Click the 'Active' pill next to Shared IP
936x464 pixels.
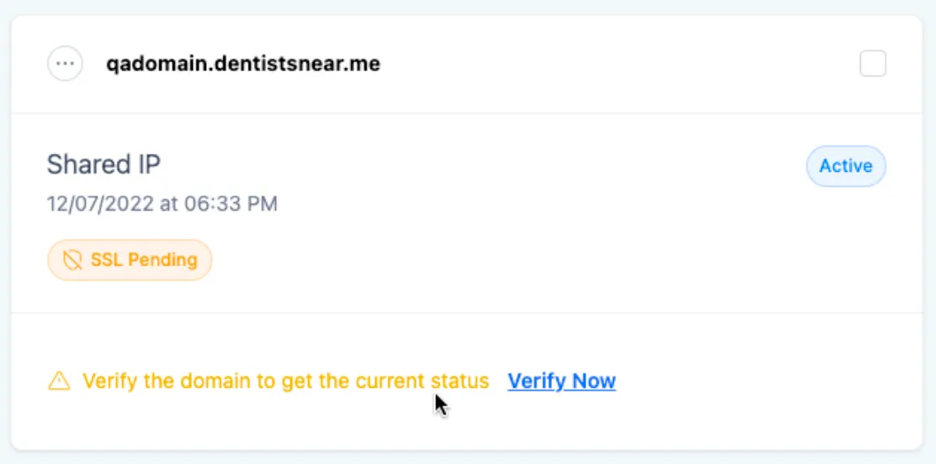(x=846, y=166)
